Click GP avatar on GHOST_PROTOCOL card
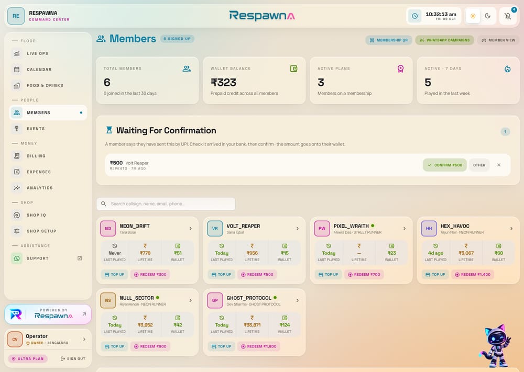 (215, 301)
